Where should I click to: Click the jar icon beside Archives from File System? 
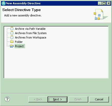(x=12, y=33)
